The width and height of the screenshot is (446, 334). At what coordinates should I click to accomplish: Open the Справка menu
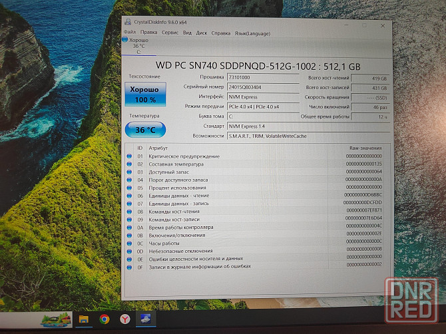click(x=221, y=33)
